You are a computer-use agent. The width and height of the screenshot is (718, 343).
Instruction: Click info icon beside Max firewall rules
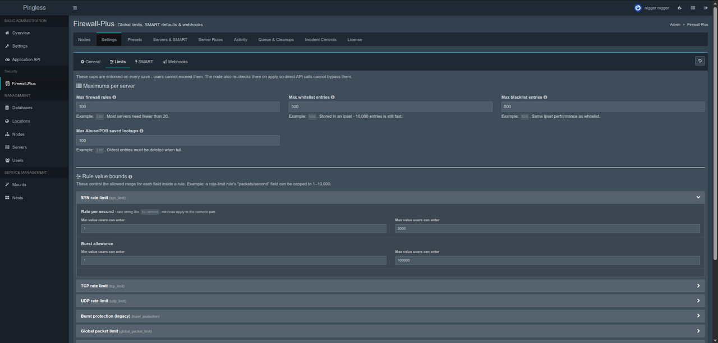pyautogui.click(x=114, y=97)
